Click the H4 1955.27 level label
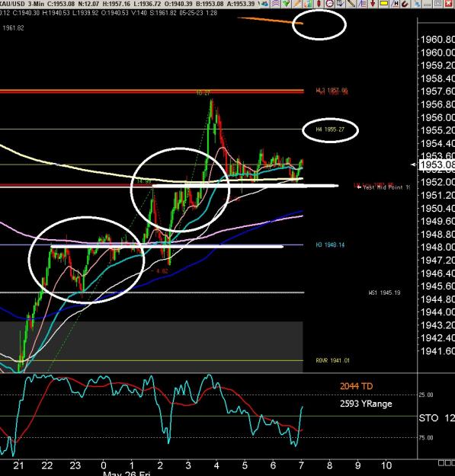455x476 pixels. tap(330, 129)
